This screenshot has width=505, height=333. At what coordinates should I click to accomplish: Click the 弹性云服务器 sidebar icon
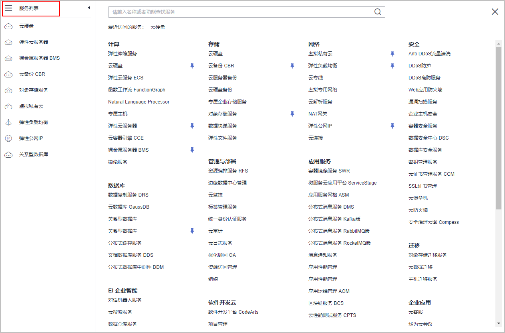9,42
